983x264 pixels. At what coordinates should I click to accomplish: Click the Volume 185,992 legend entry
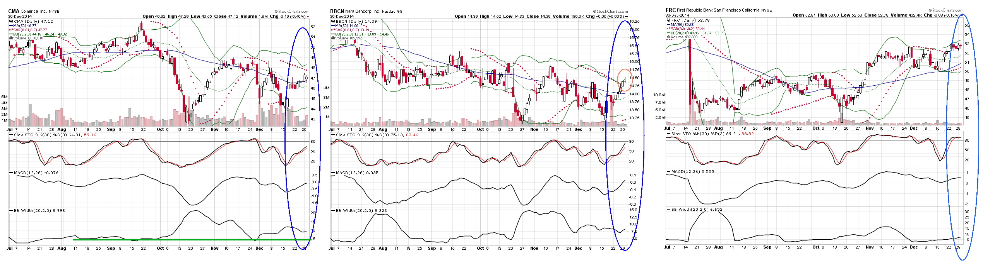click(347, 38)
